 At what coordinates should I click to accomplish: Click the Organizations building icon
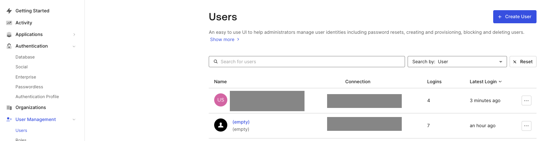9,108
